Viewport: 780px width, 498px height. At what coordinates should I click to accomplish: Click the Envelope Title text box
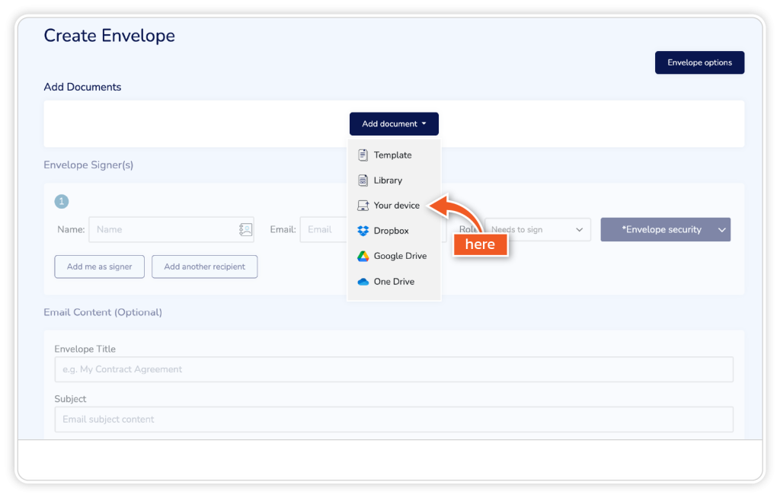393,369
